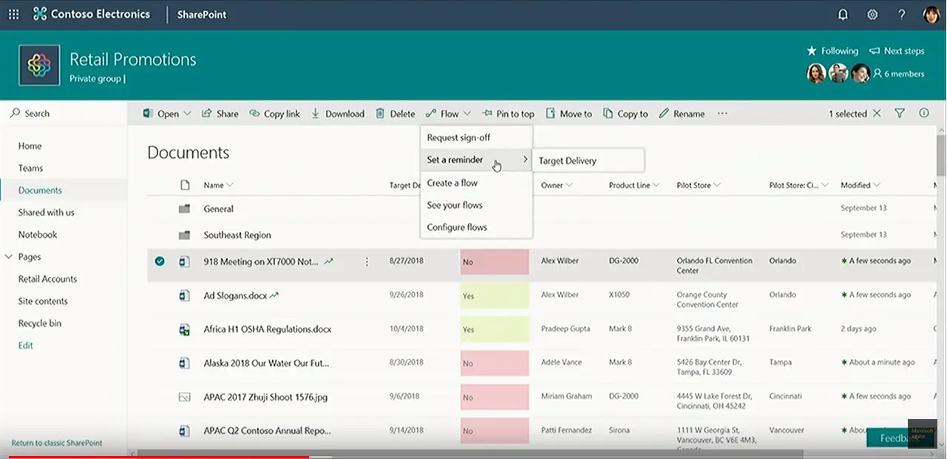Click the toolbar ellipsis for more commands
This screenshot has height=459, width=947.
point(722,114)
